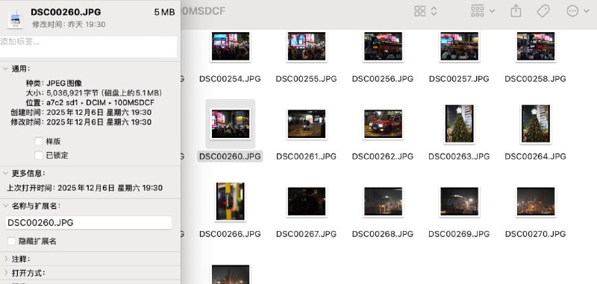
Task: Click the DSC00267.JPG file name label
Action: [307, 234]
